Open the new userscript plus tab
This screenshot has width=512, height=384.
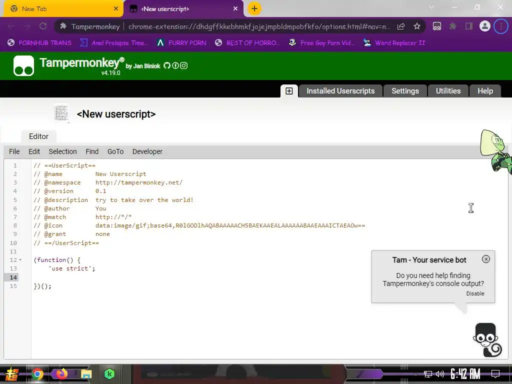point(289,91)
